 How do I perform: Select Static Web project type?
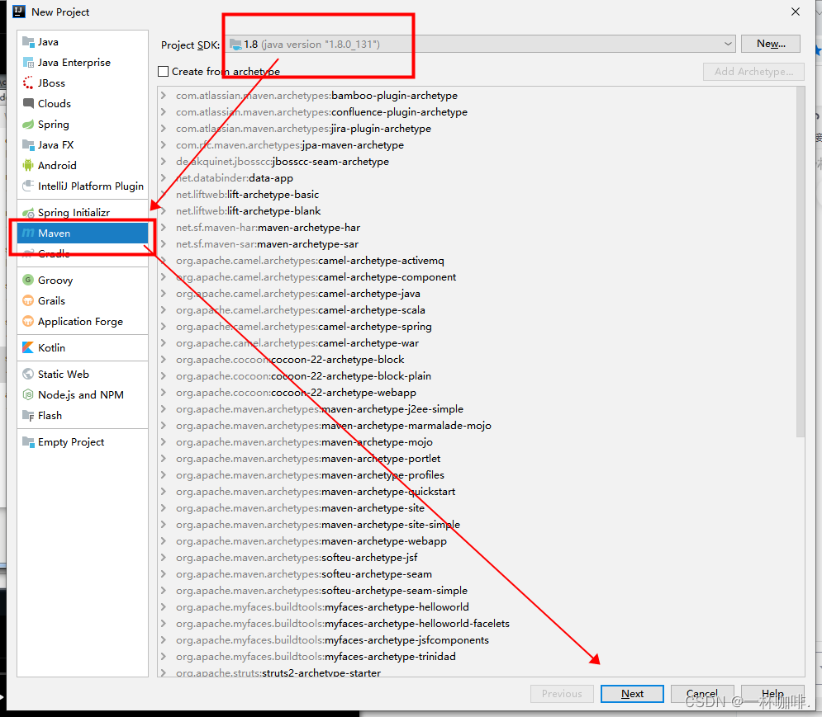[83, 374]
